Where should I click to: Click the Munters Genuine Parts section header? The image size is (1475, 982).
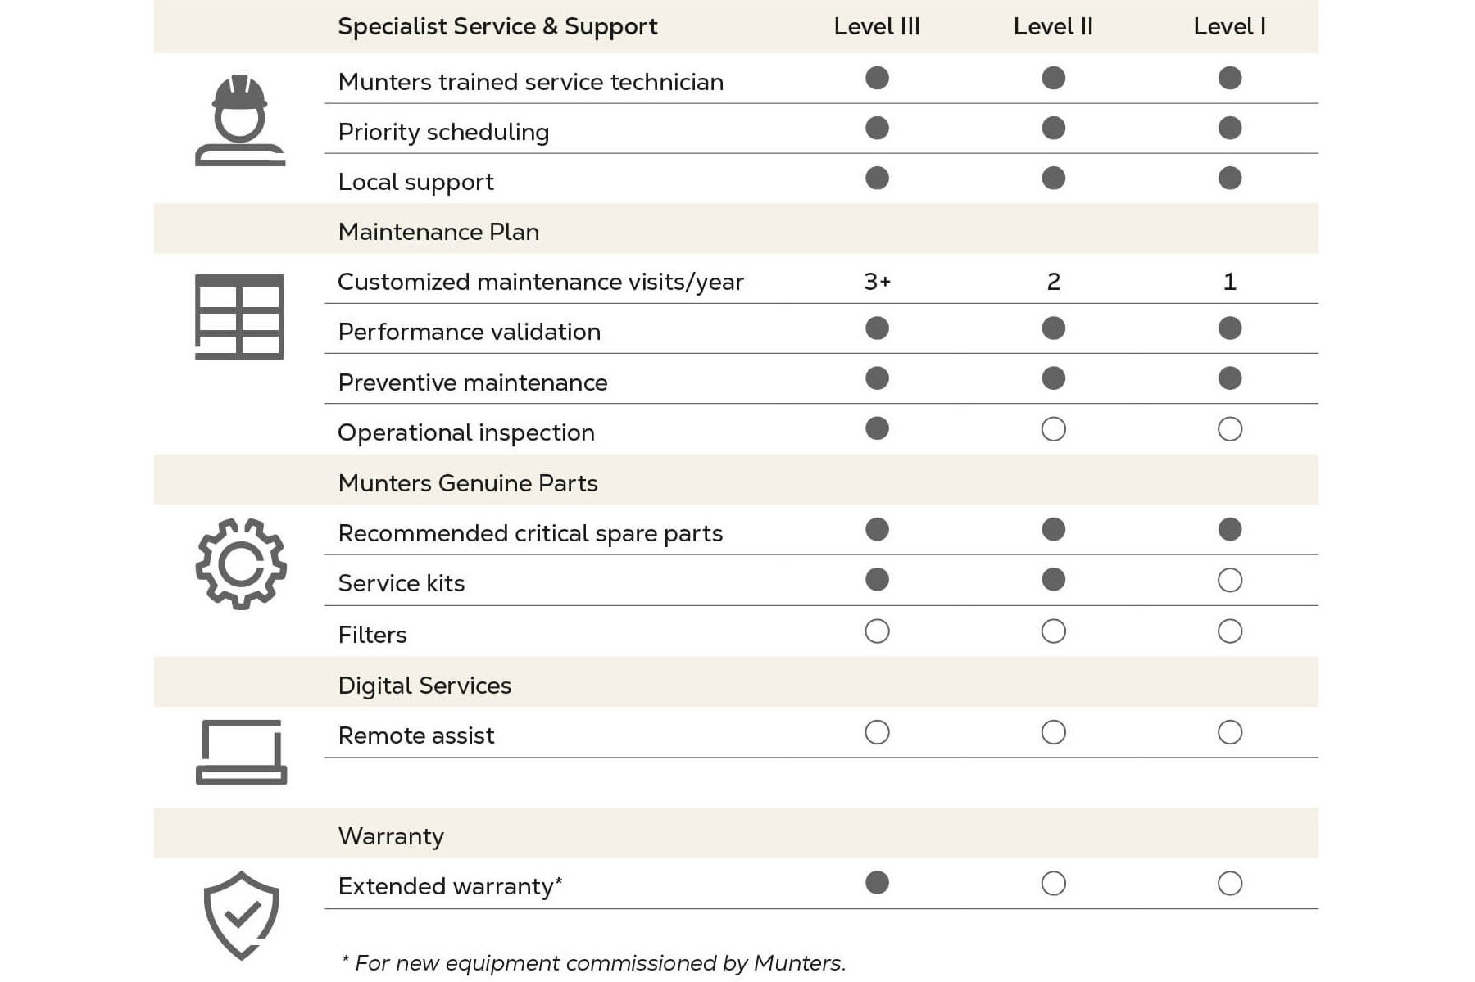pos(468,483)
